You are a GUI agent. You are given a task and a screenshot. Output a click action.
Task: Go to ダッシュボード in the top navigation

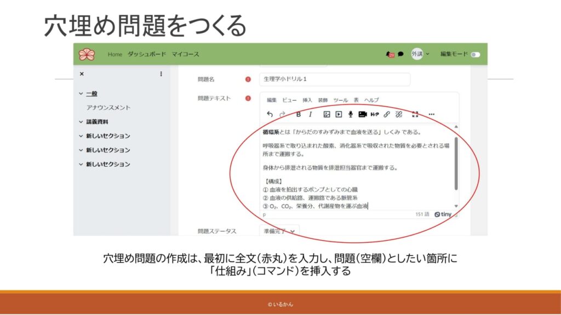tap(147, 54)
